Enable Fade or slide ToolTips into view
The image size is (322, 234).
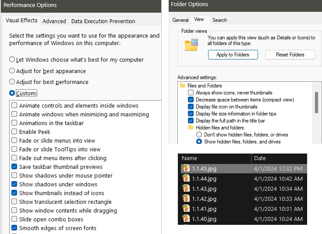point(14,149)
